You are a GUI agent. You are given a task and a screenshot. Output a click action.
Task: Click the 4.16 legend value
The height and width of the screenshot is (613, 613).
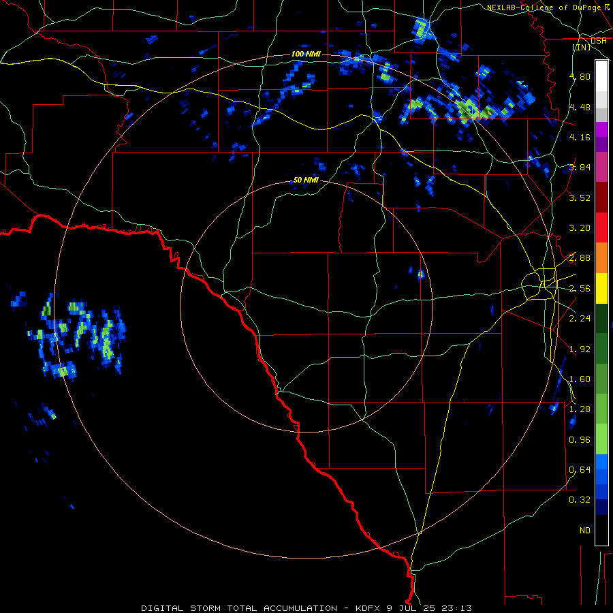[580, 137]
